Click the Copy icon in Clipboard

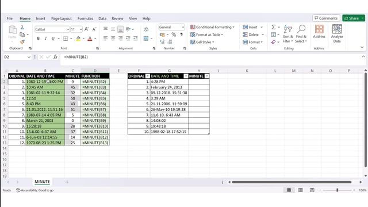click(x=22, y=34)
